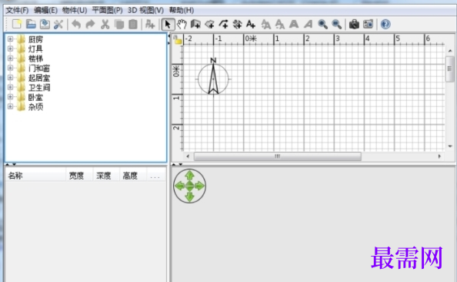Screen dimensions: 457x282
Task: Click the Create photo camera icon
Action: click(x=354, y=24)
